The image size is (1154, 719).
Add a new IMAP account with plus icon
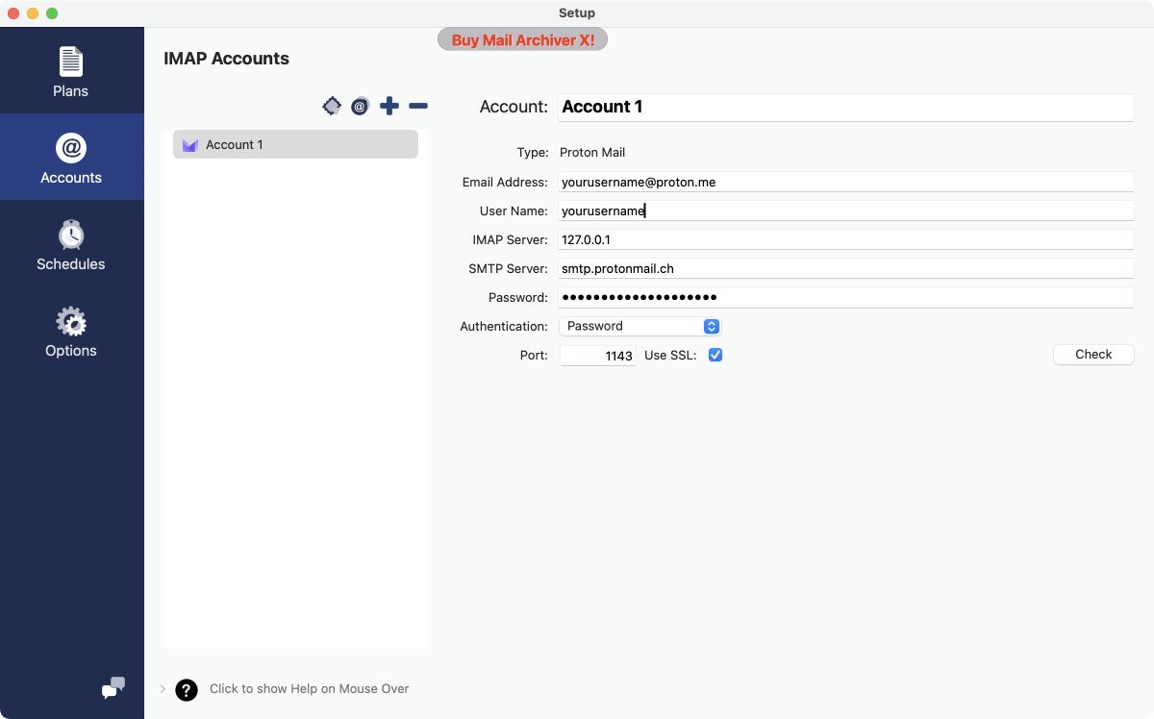pyautogui.click(x=389, y=106)
